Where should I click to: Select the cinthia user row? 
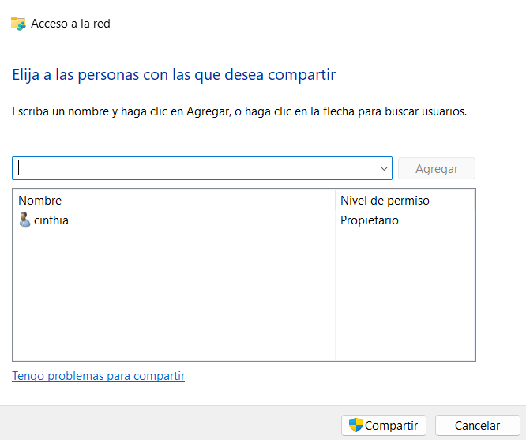pos(244,220)
